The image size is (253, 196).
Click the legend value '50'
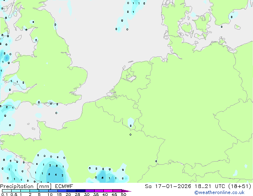point(123,194)
